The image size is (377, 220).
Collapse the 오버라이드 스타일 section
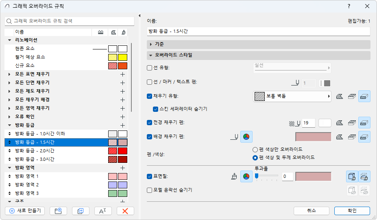[x=151, y=55]
